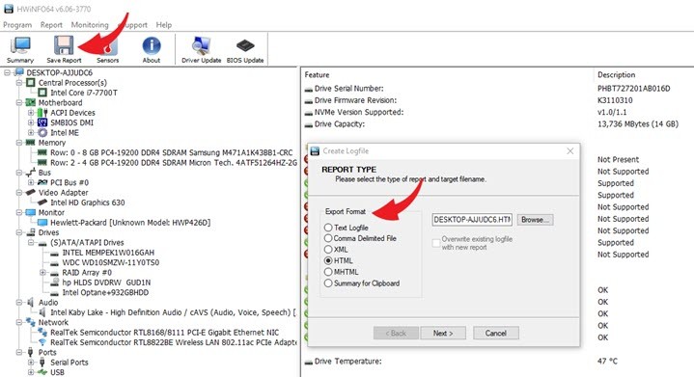This screenshot has width=694, height=377.
Task: Select Intel Optane+932GBHDD entry
Action: point(105,292)
